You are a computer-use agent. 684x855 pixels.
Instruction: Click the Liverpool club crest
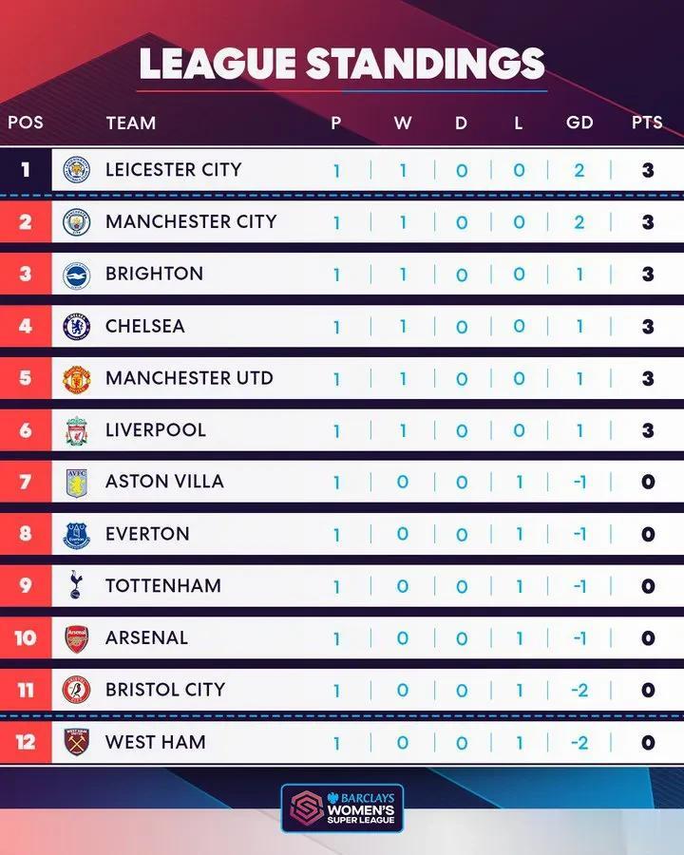[x=76, y=430]
